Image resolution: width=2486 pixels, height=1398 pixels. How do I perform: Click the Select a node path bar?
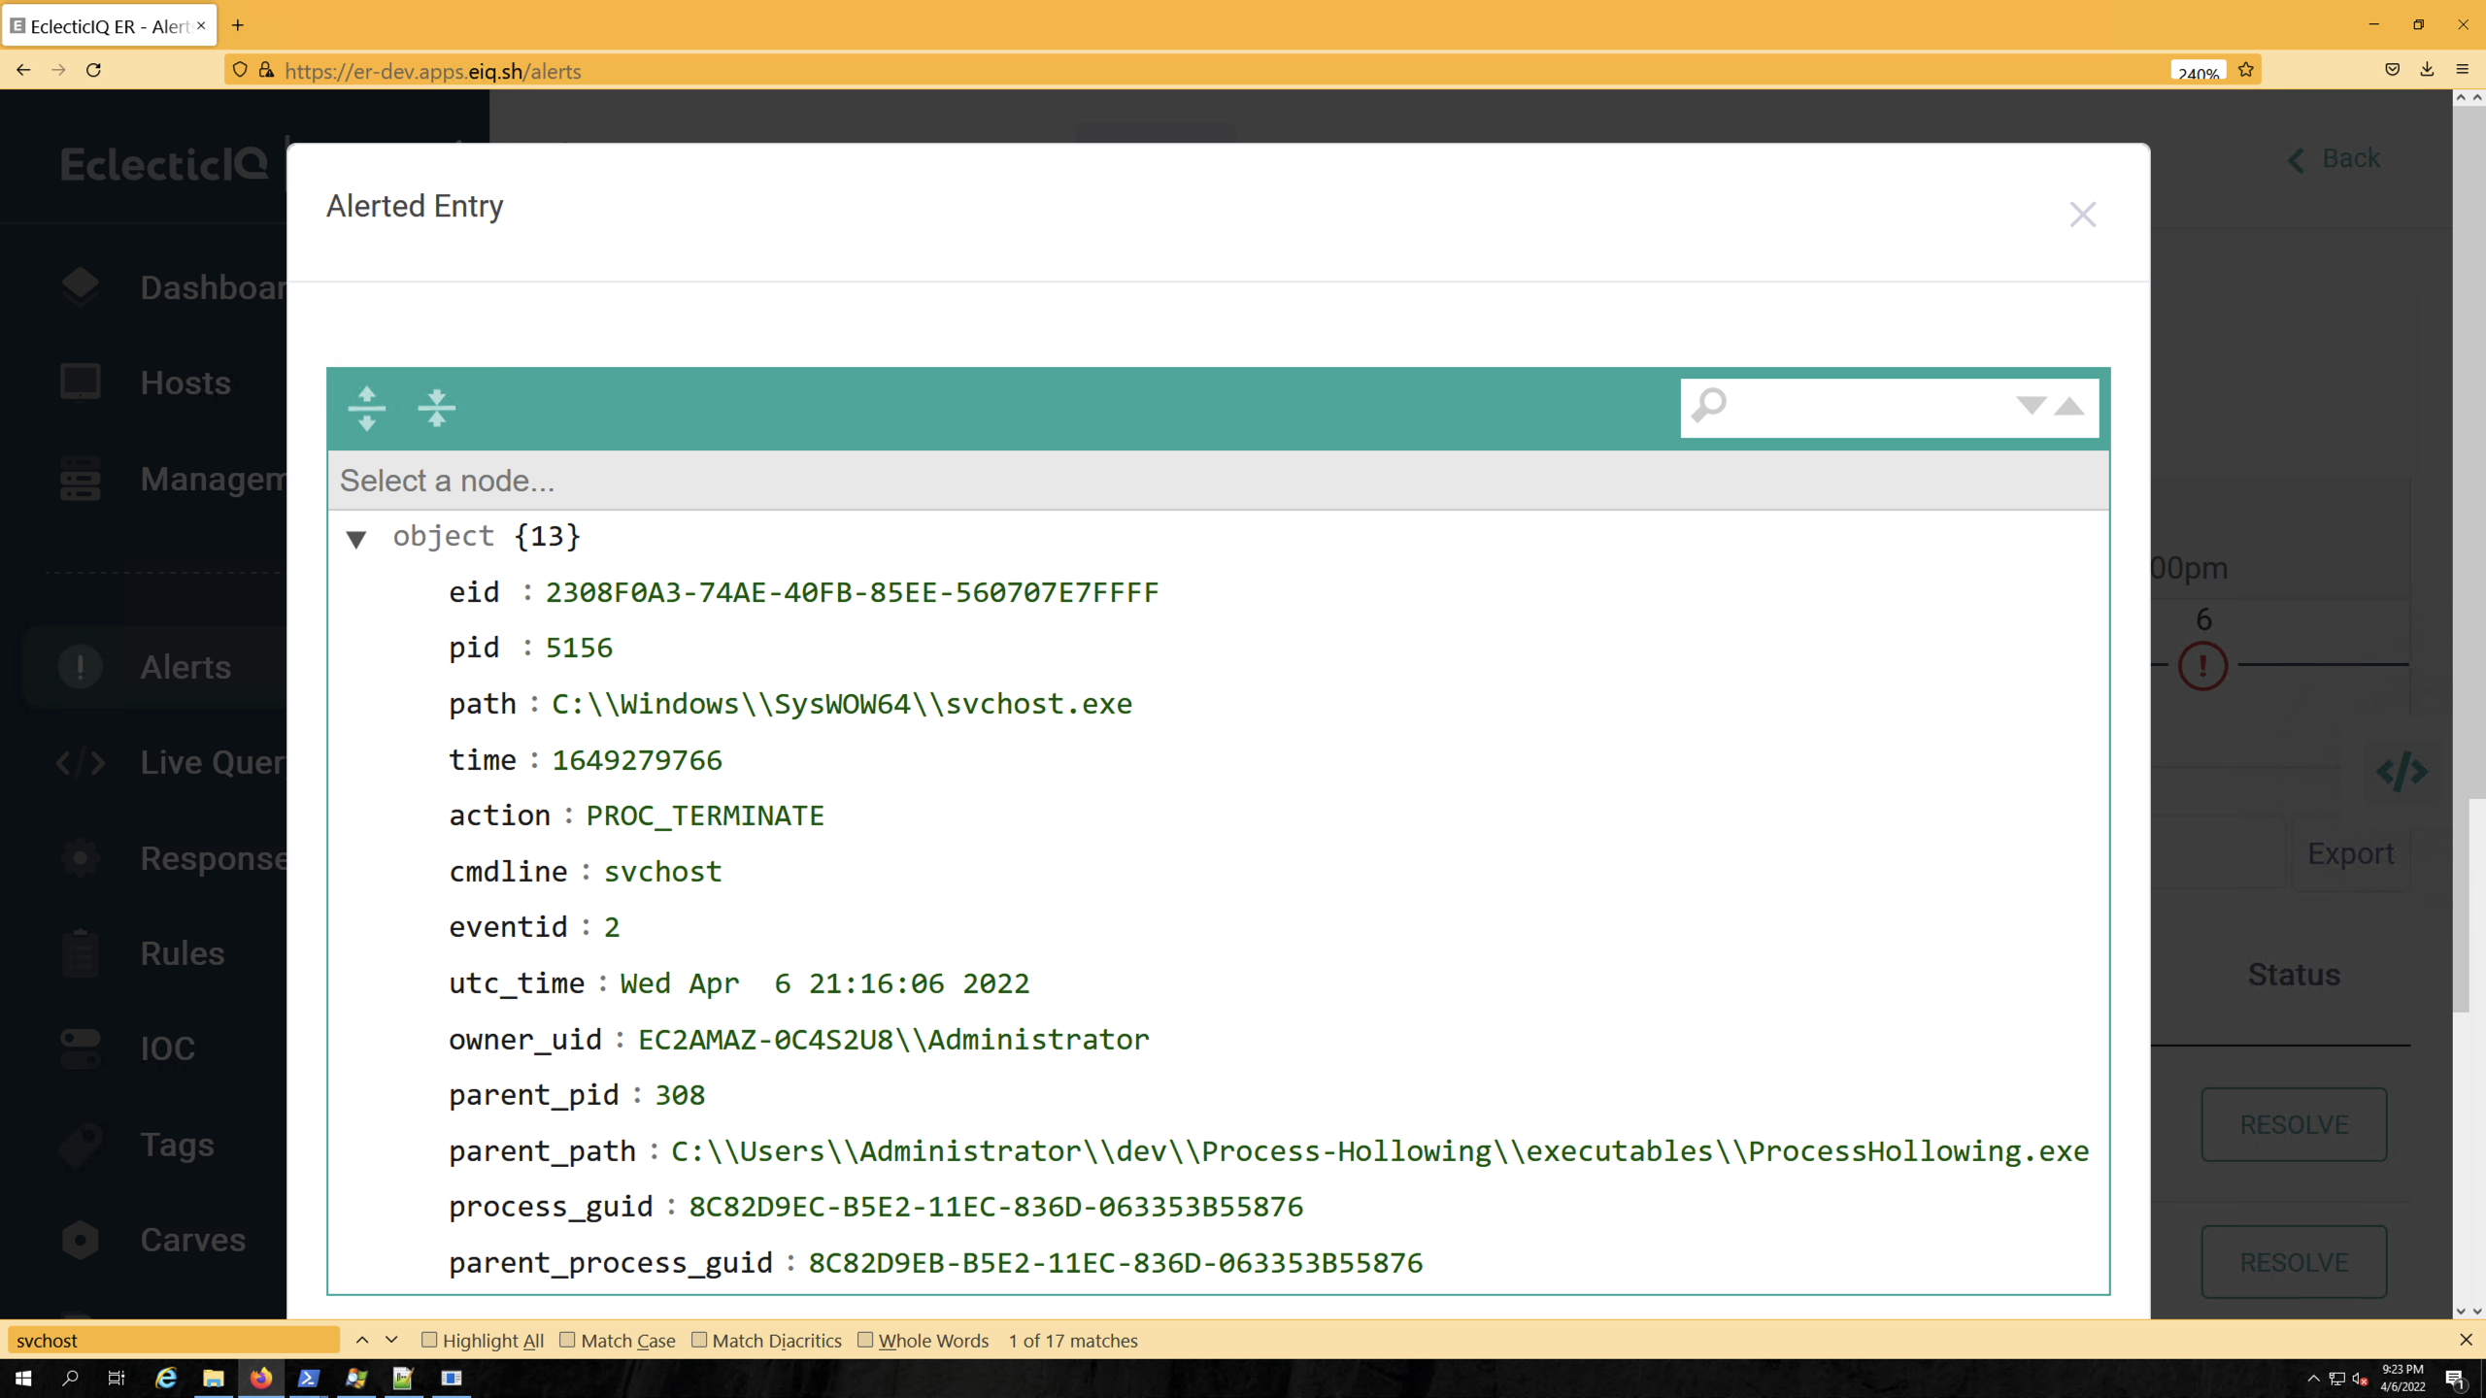1218,481
